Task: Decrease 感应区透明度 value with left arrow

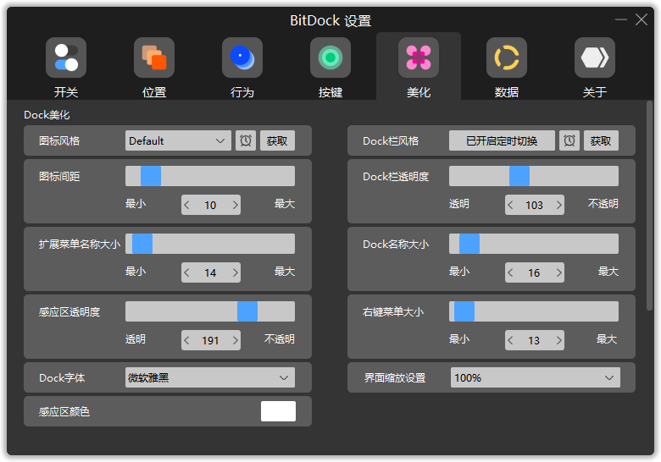Action: pos(186,340)
